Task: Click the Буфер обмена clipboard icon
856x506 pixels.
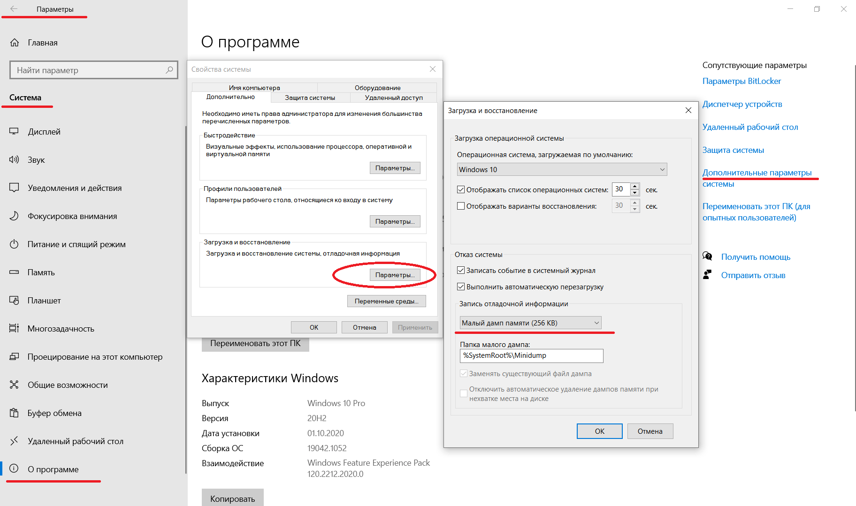Action: tap(14, 413)
